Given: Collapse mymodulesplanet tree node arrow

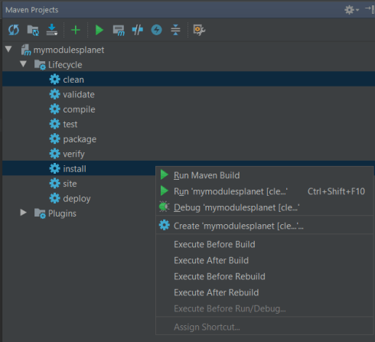Looking at the screenshot, I should (x=8, y=49).
